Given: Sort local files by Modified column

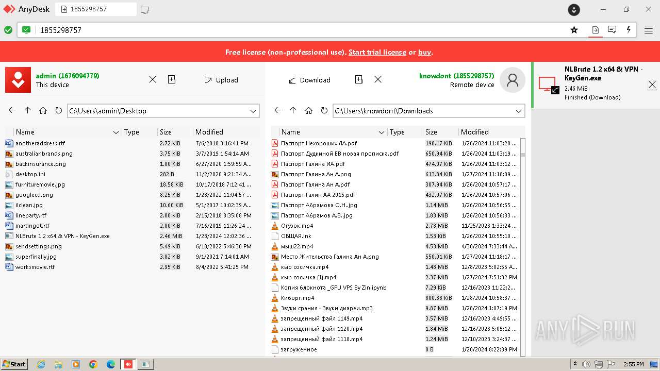Looking at the screenshot, I should tap(224, 132).
